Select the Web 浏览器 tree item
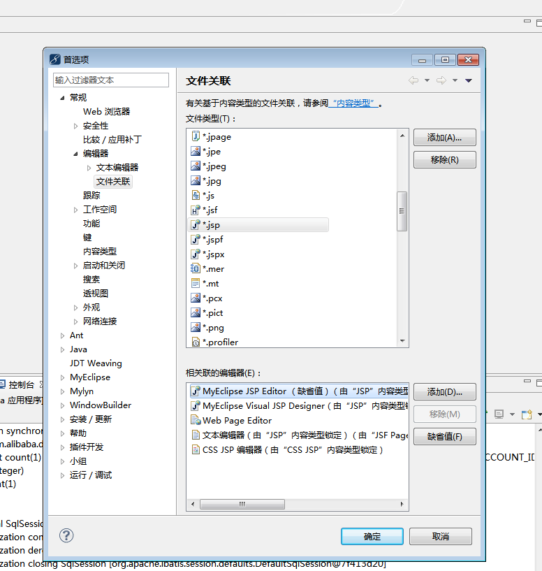Screen dimensions: 542x571 [x=106, y=111]
